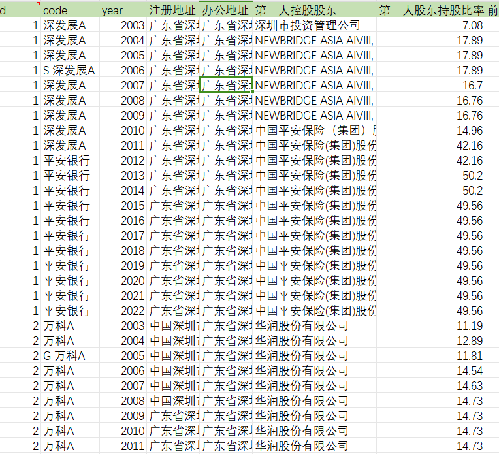Select the 14.54 ratio value cell

[x=431, y=370]
